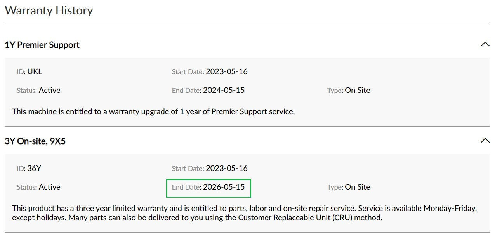Click the Premier Support entitlement description text
The height and width of the screenshot is (242, 495).
[153, 111]
